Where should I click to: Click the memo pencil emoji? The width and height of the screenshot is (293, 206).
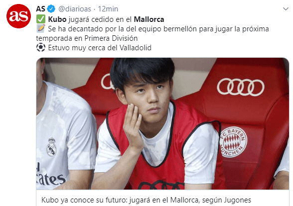41,28
